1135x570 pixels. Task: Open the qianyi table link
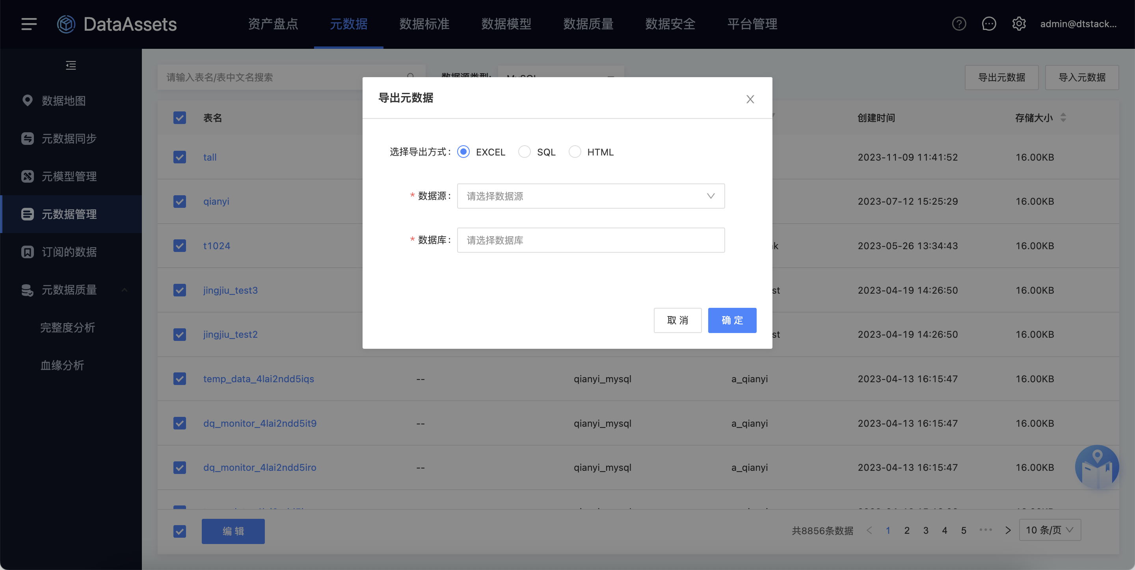point(216,201)
